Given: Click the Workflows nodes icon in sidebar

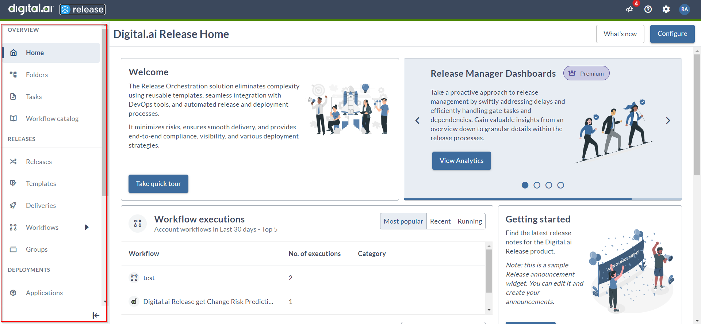Looking at the screenshot, I should 14,227.
